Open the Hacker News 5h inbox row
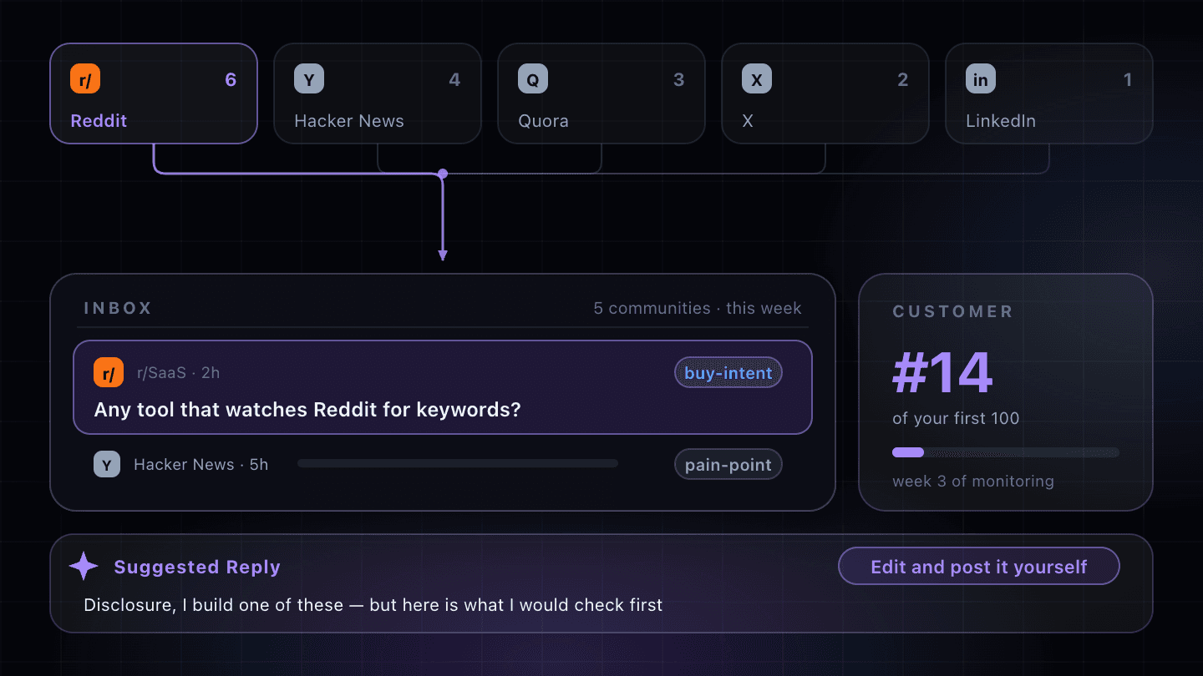Viewport: 1203px width, 676px height. pyautogui.click(x=443, y=464)
